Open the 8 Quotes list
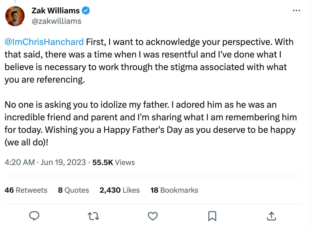 point(73,190)
